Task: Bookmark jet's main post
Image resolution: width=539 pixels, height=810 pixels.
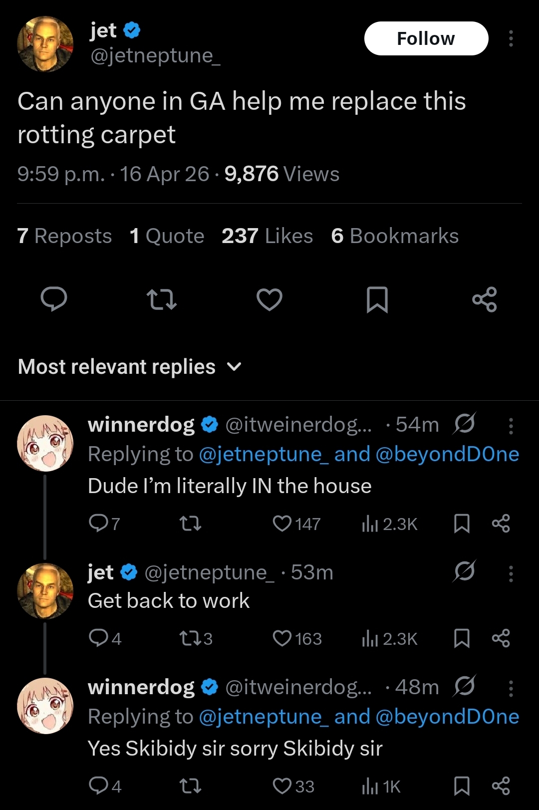Action: 377,299
